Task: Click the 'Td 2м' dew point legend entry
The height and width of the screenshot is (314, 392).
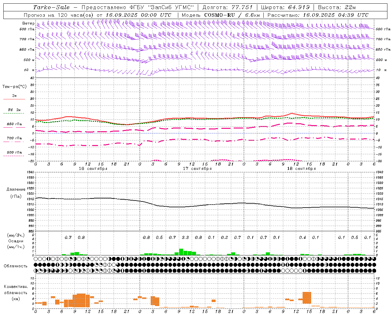Action: (14, 109)
